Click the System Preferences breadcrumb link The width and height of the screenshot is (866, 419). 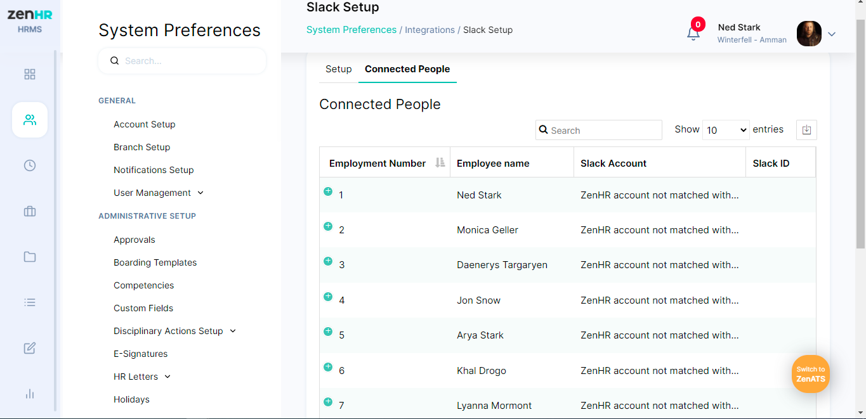click(351, 30)
